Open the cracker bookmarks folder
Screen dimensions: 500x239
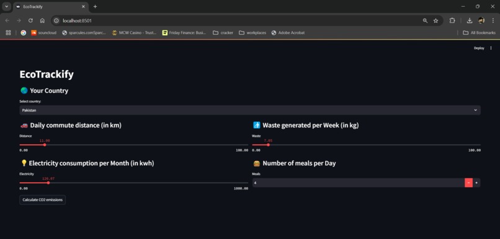[x=223, y=32]
